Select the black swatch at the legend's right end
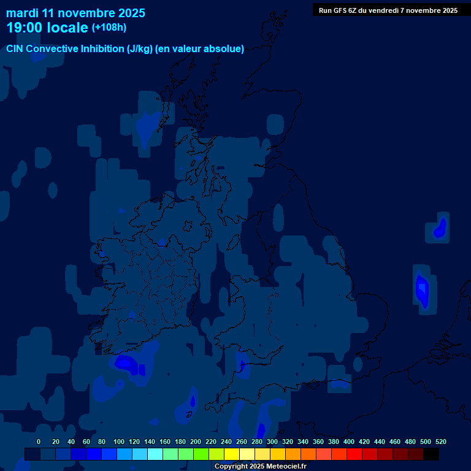 (431, 454)
